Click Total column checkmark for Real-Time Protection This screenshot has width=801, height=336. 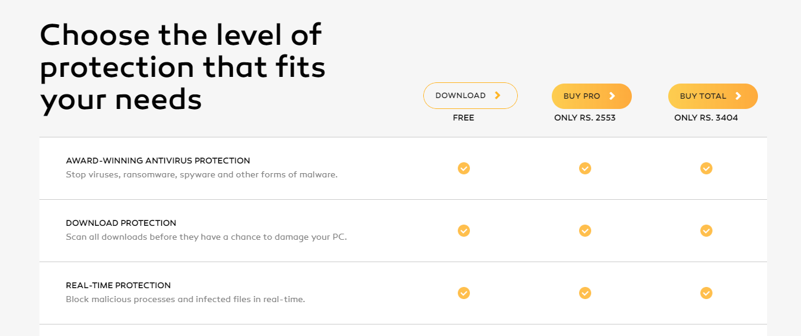(x=706, y=293)
